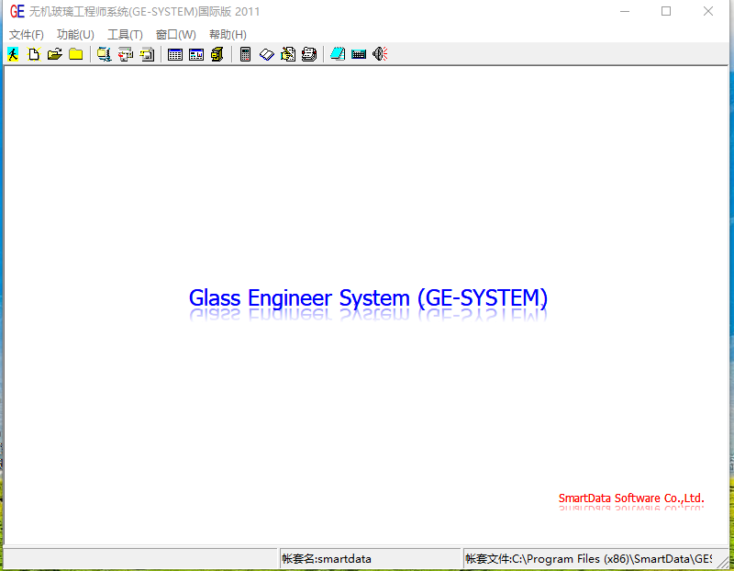Click status bar 帐套文件 path entry
The width and height of the screenshot is (734, 571).
click(588, 559)
